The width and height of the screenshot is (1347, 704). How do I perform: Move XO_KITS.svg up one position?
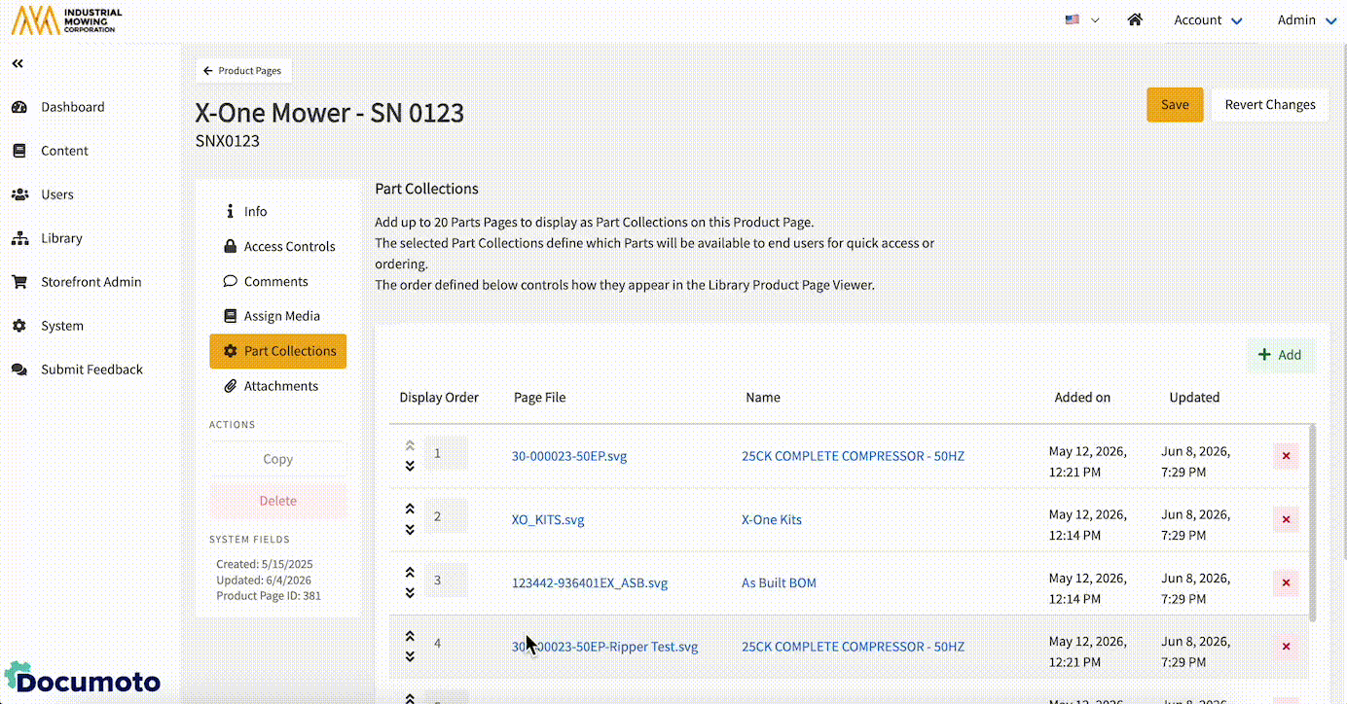pos(410,509)
